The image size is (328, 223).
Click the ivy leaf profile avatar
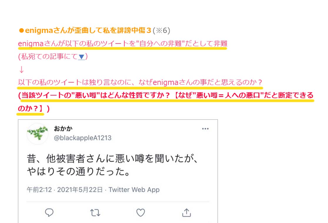pyautogui.click(x=37, y=134)
